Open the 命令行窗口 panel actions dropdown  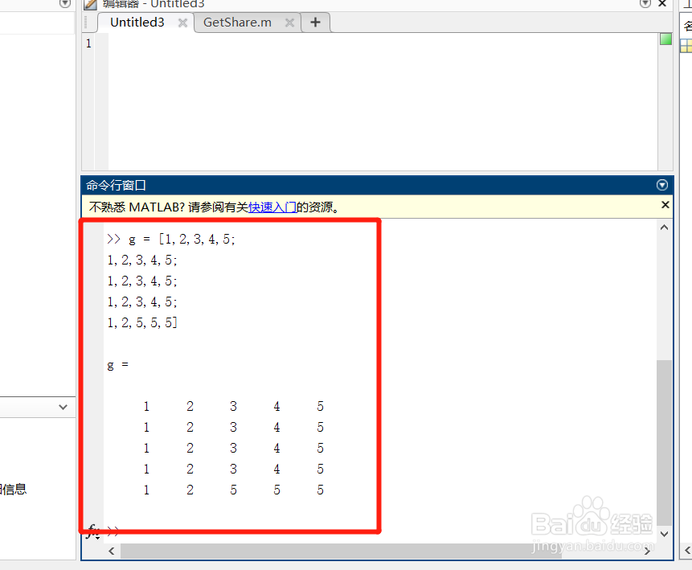point(662,184)
